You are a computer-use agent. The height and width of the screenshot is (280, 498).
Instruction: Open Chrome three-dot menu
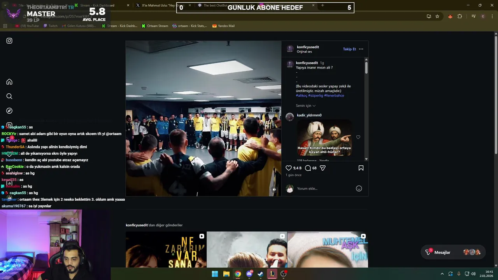493,16
